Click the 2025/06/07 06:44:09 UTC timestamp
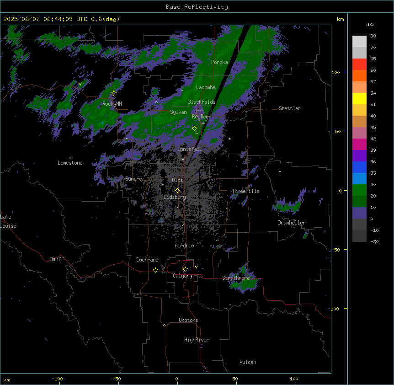 click(x=45, y=19)
